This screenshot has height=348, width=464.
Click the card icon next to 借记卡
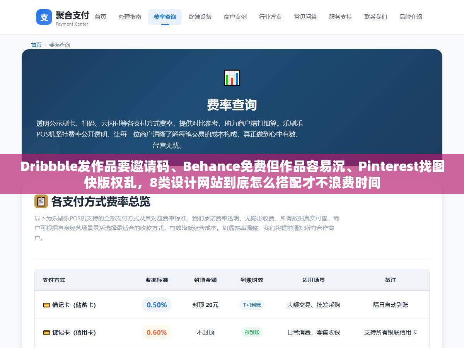[46, 305]
